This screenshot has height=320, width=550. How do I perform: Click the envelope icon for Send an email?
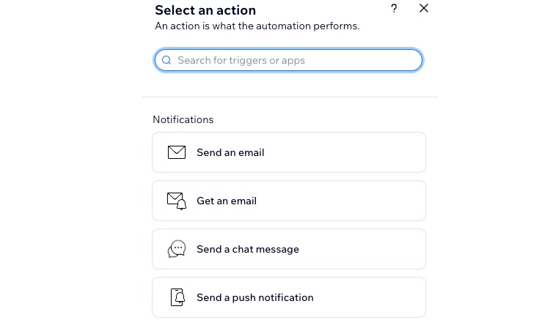177,152
